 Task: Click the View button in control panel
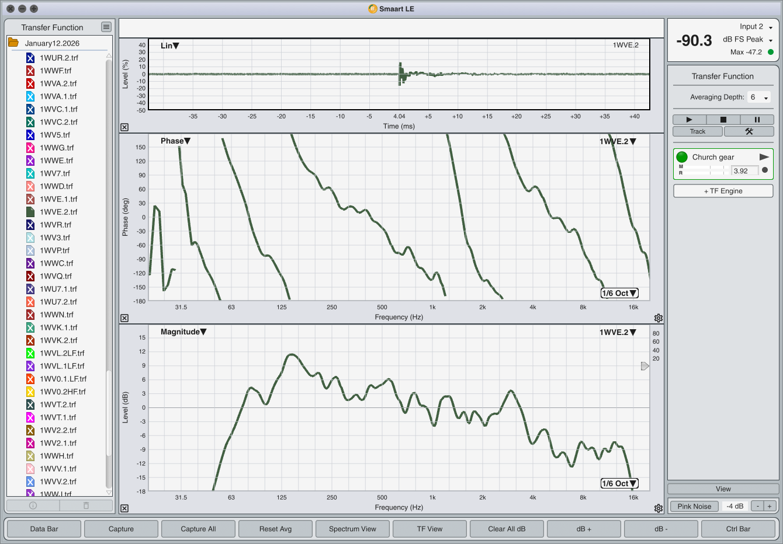(723, 489)
